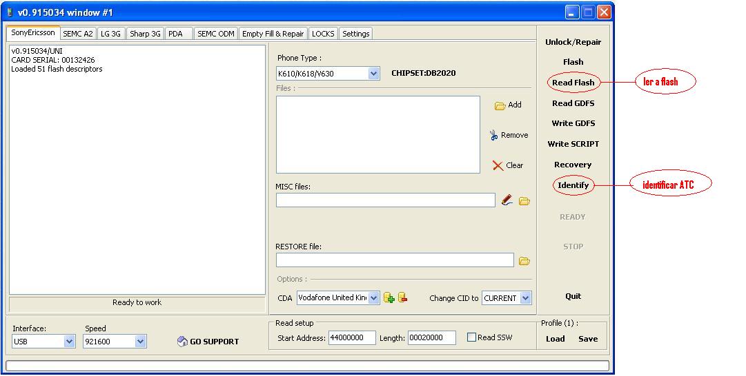Open the RESTORE file browse folder icon
The height and width of the screenshot is (376, 746).
click(x=524, y=261)
